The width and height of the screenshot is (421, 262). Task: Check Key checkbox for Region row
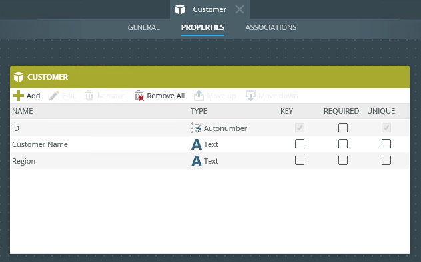point(300,160)
